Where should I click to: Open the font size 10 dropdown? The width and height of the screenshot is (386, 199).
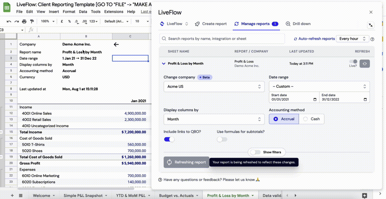click(142, 21)
